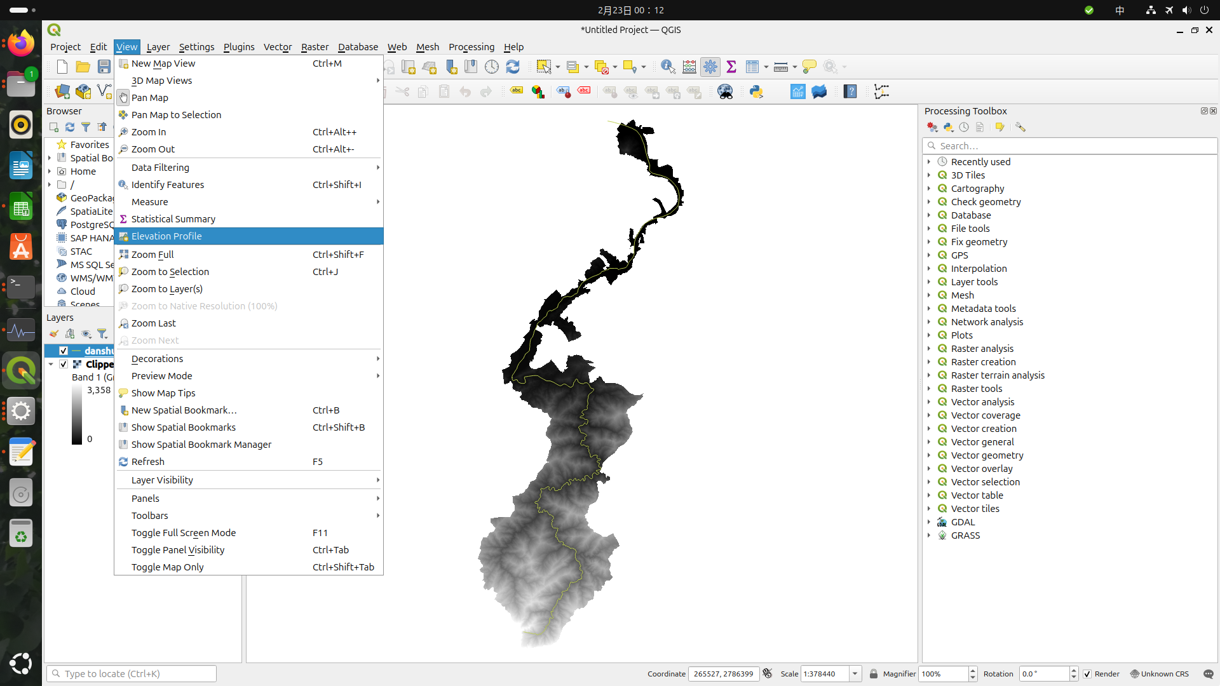Click the Processing Toolbox search field

[1074, 146]
